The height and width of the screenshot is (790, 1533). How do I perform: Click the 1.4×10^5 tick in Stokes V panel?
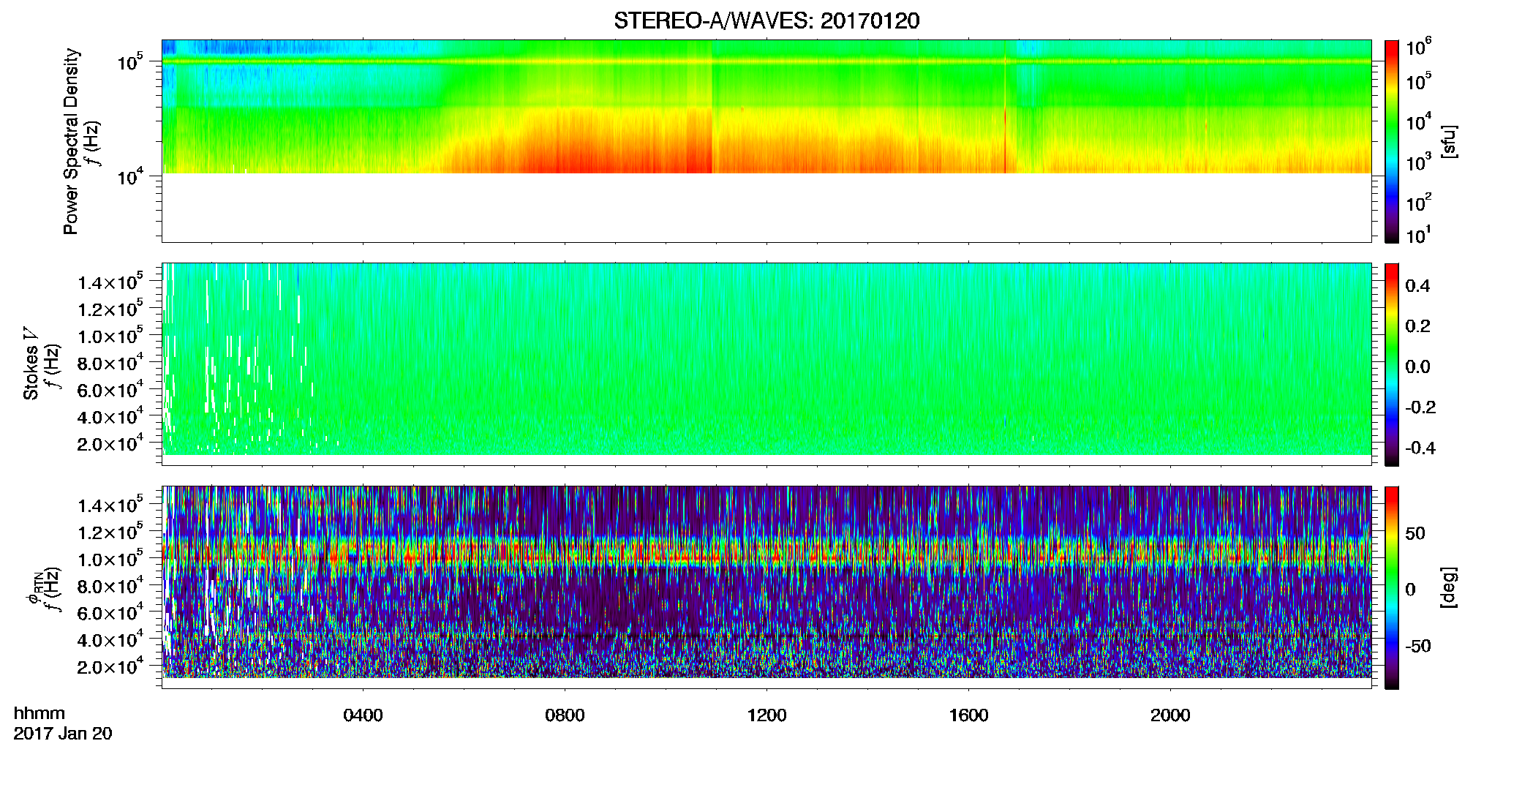pos(110,282)
